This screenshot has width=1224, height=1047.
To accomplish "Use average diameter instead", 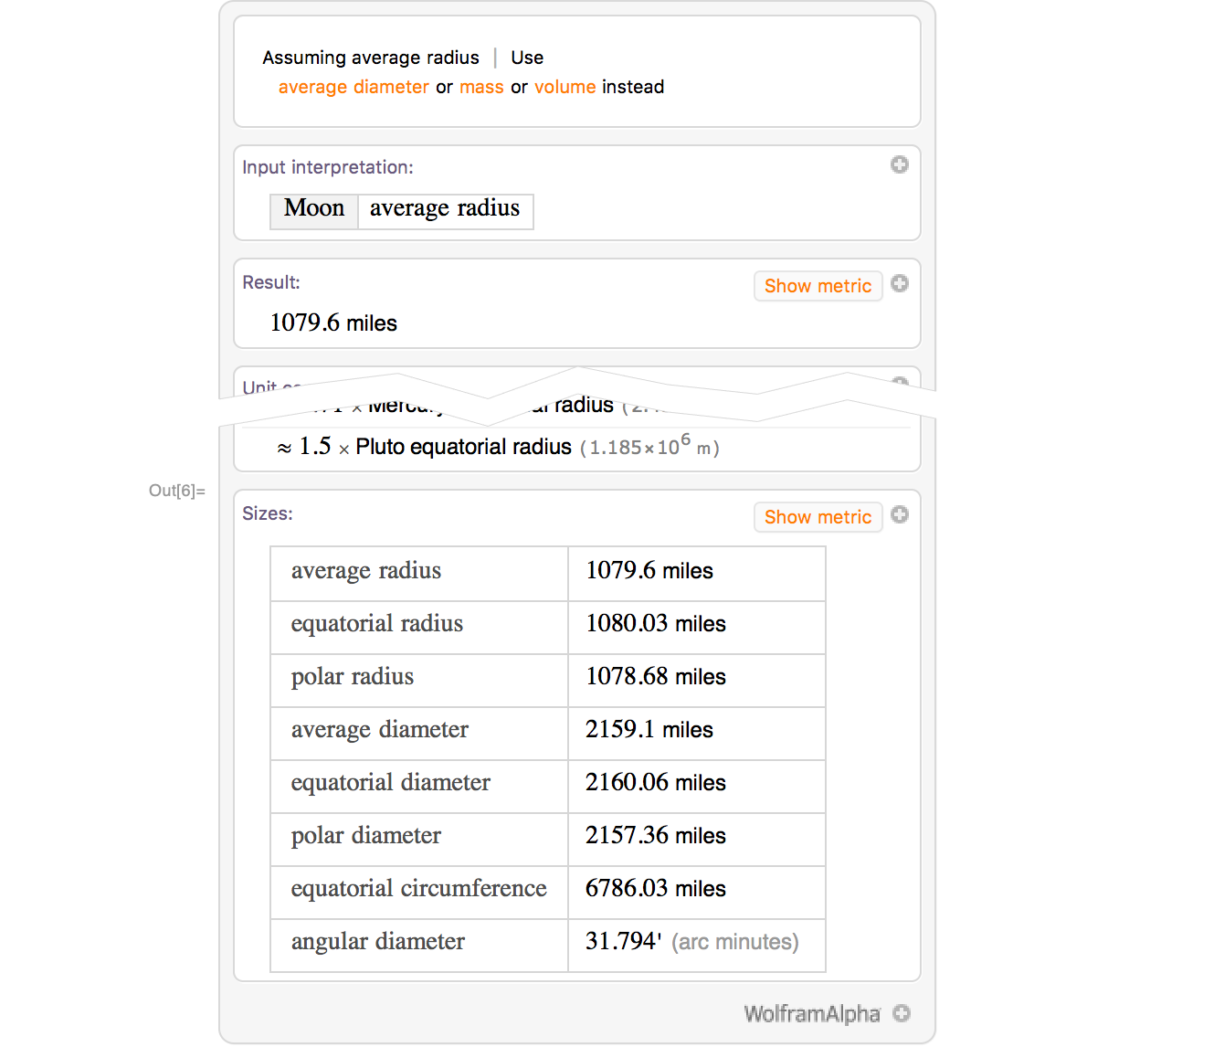I will click(353, 87).
